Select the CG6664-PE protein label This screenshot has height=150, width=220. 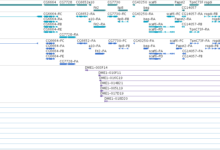click(55, 56)
